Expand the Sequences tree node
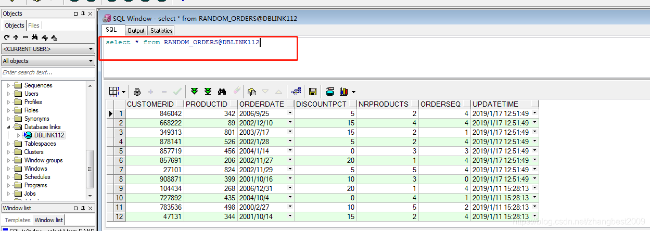This screenshot has height=231, width=650. [9, 85]
